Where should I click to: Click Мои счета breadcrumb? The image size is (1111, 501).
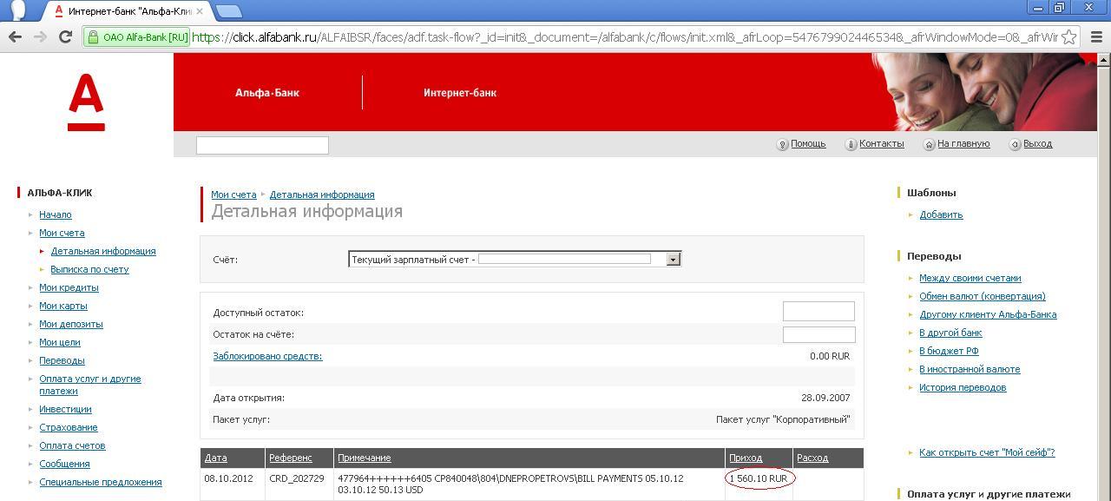point(233,194)
